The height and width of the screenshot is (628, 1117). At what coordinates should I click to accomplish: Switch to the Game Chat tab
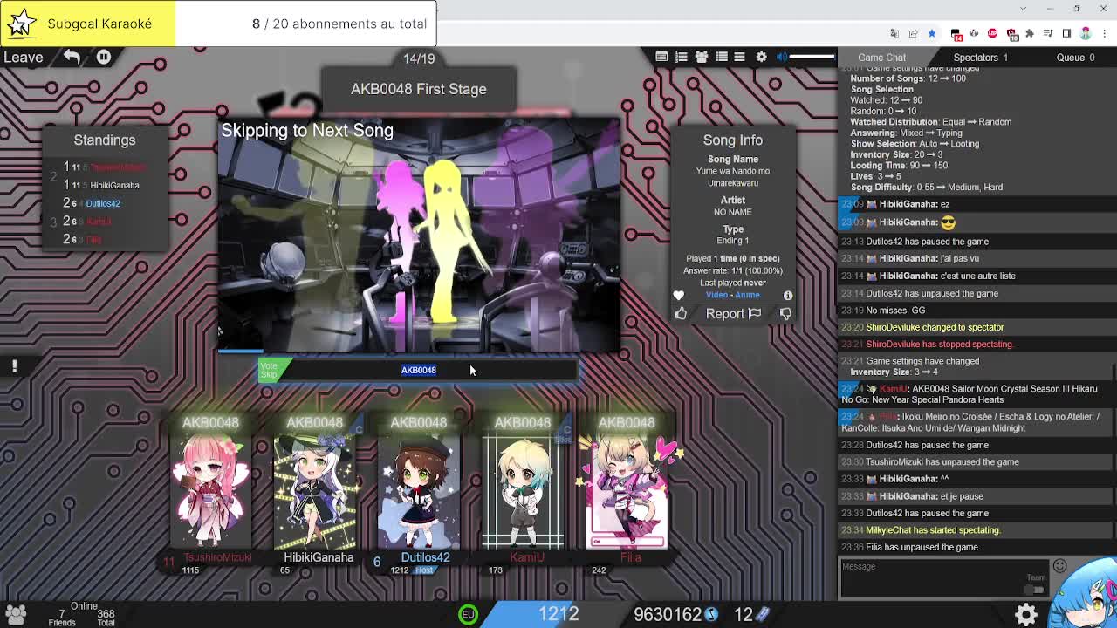tap(881, 58)
